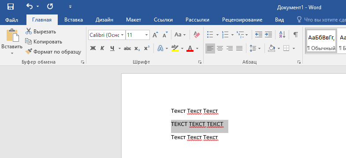346x158 pixels.
Task: Open the undo history dropdown arrow
Action: [x=37, y=7]
